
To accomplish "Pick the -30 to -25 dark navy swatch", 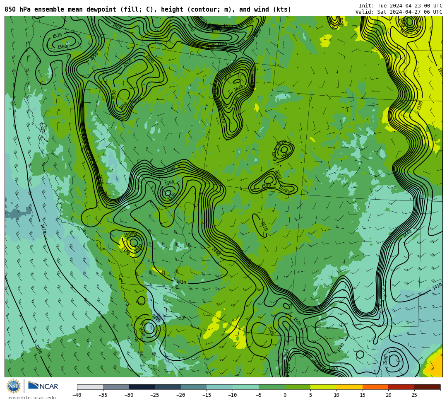I will click(x=142, y=387).
